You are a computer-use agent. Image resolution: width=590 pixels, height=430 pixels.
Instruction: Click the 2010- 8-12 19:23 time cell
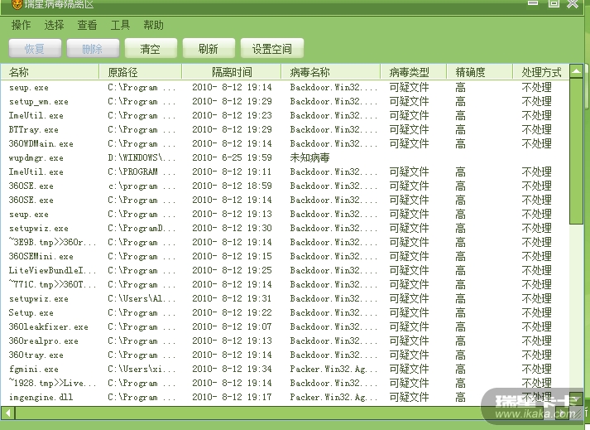pos(232,115)
